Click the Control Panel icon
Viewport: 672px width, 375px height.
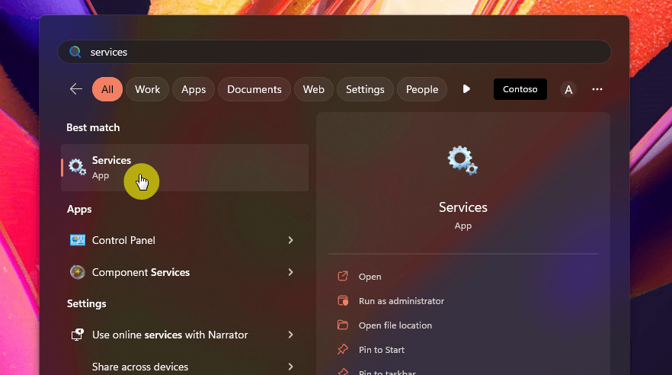[x=78, y=240]
